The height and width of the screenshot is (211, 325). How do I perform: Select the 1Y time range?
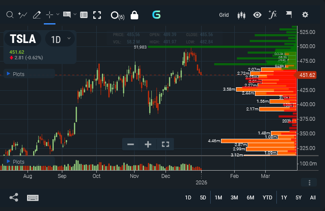pos(284,198)
